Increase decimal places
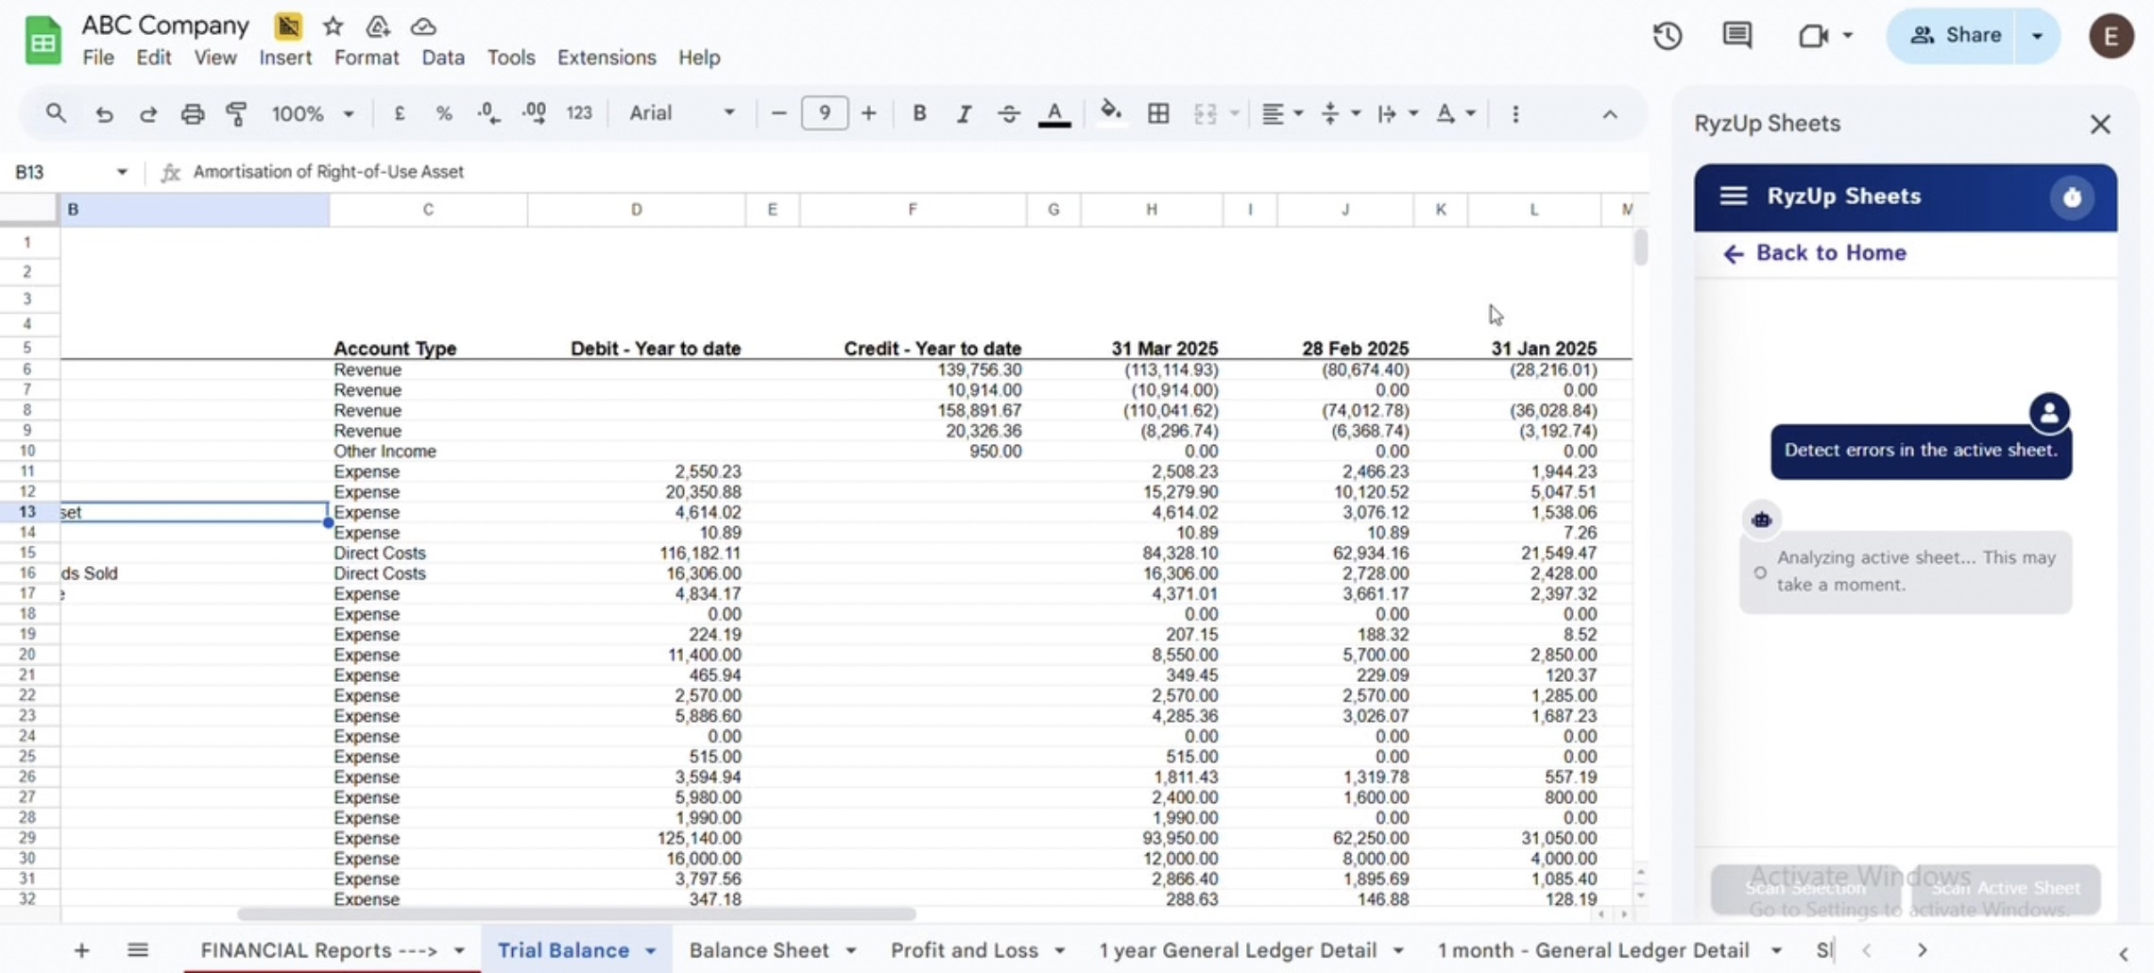This screenshot has width=2154, height=973. [534, 113]
